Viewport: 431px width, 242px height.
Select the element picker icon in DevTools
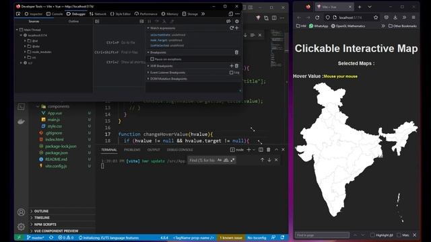tap(18, 13)
